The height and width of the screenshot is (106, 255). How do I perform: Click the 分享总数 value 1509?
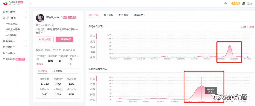coord(58,94)
